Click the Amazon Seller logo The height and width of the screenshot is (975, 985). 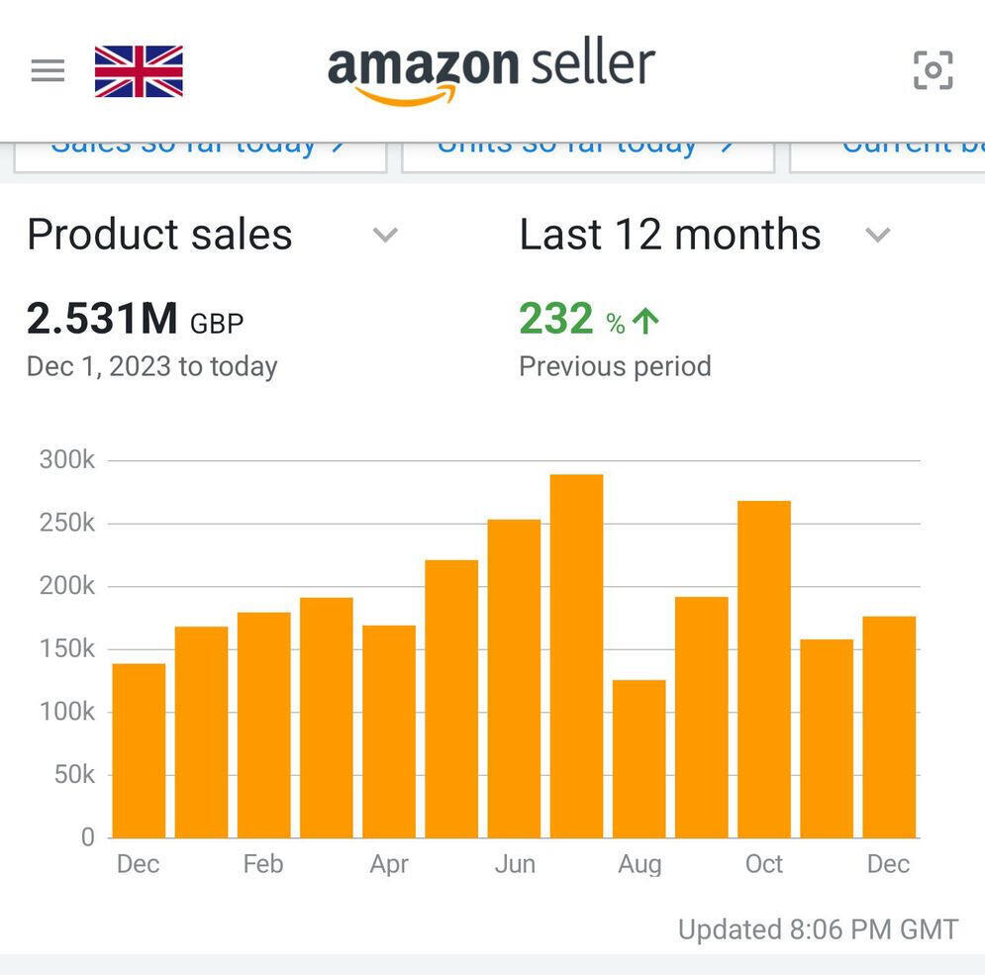click(491, 70)
